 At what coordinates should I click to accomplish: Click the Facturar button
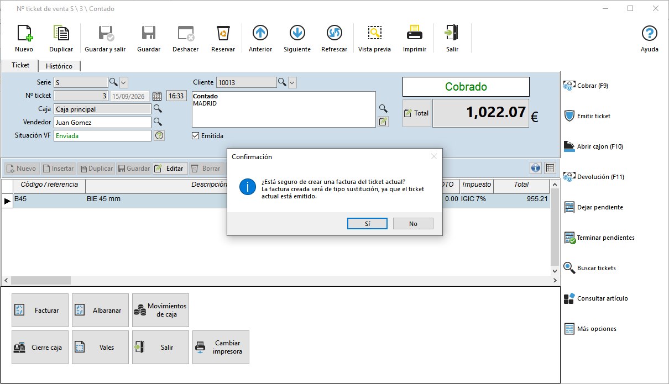click(x=40, y=311)
